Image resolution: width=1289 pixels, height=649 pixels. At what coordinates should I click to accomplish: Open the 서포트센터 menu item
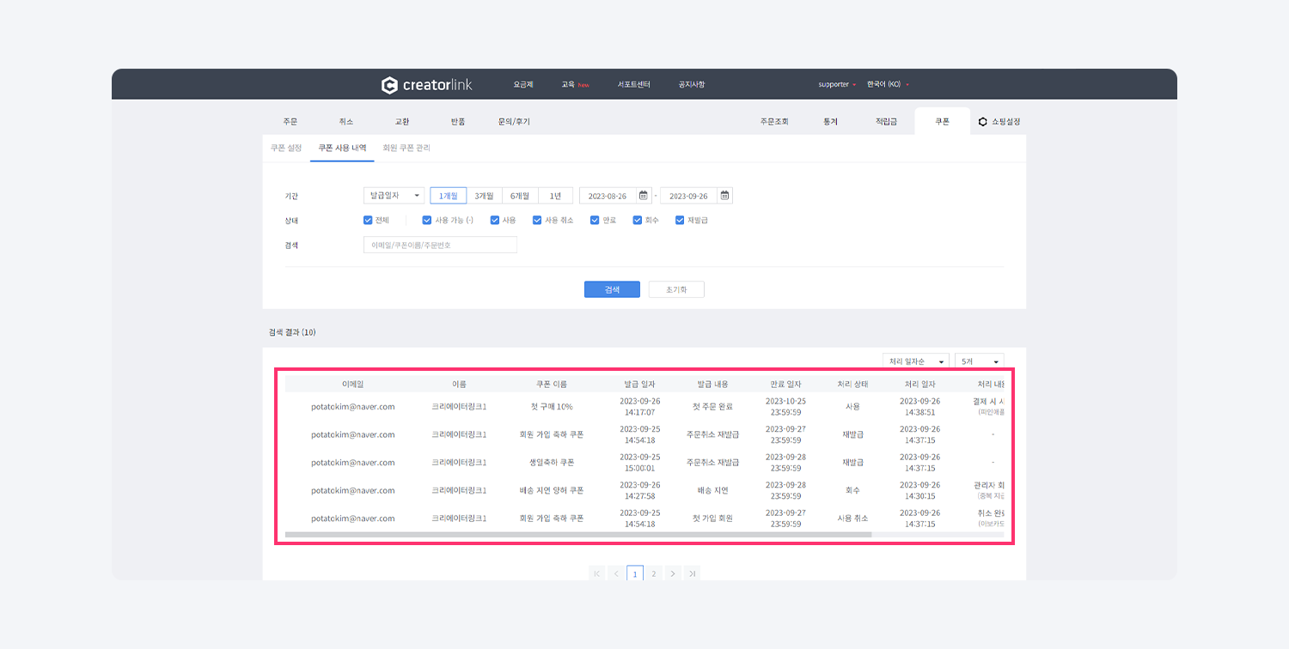[x=634, y=85]
